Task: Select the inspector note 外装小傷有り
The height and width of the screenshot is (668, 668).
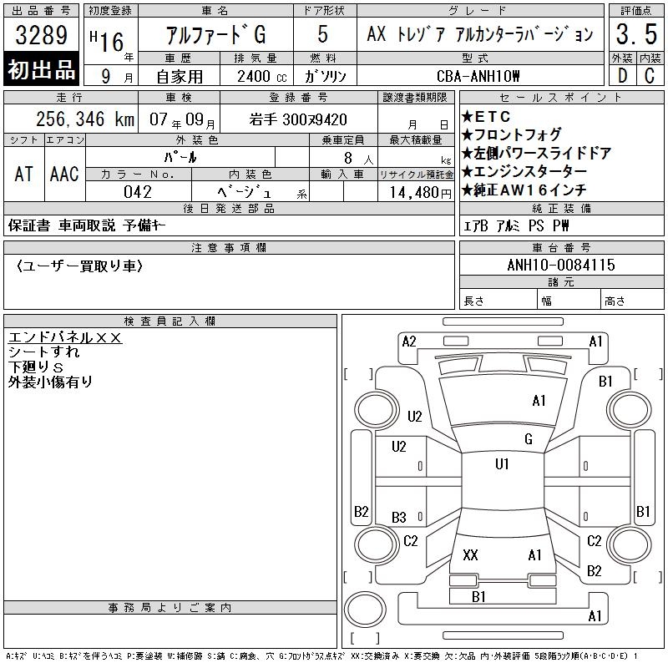Action: [50, 382]
